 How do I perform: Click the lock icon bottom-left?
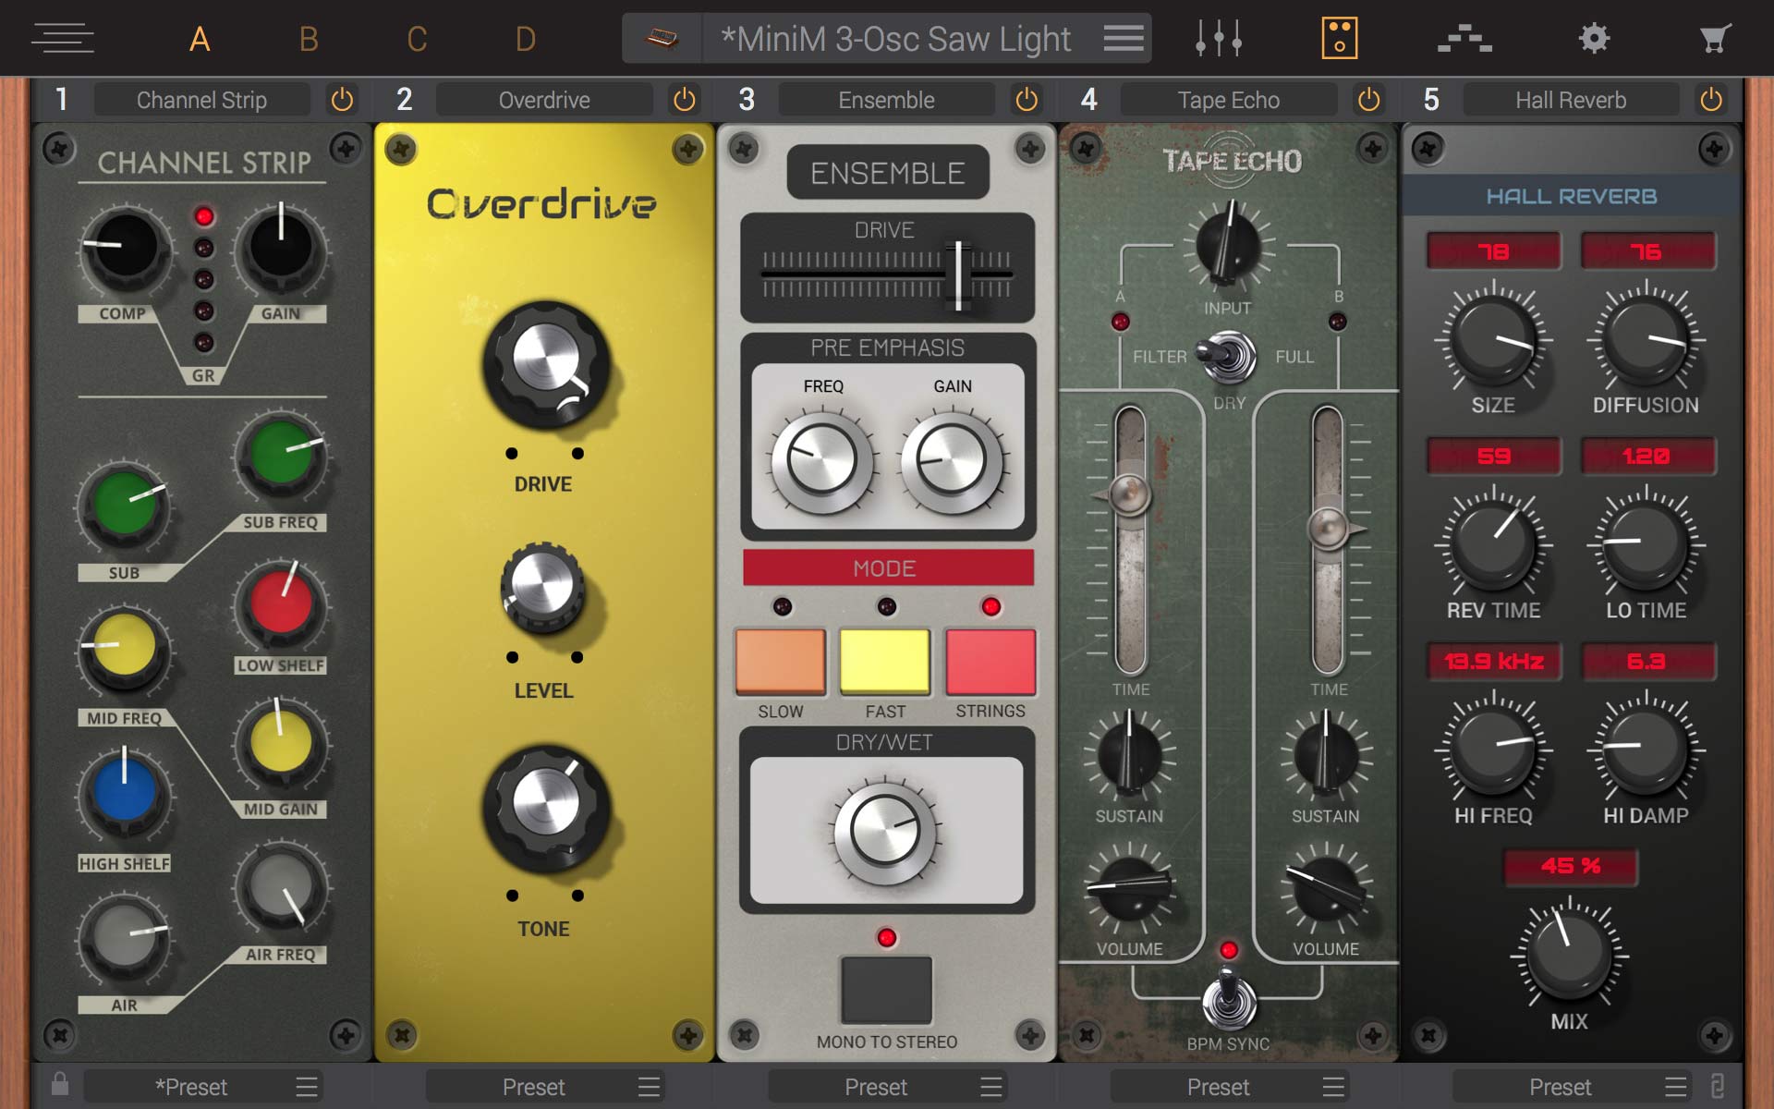(60, 1084)
